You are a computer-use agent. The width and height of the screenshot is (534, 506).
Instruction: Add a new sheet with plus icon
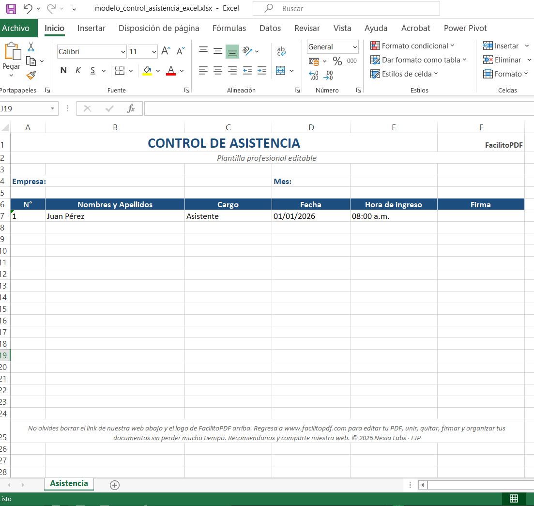coord(115,485)
